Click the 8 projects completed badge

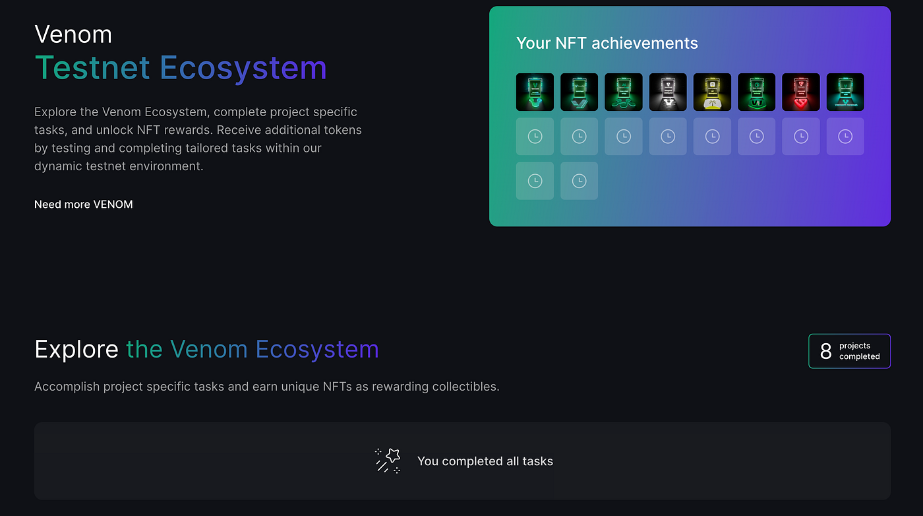point(850,351)
